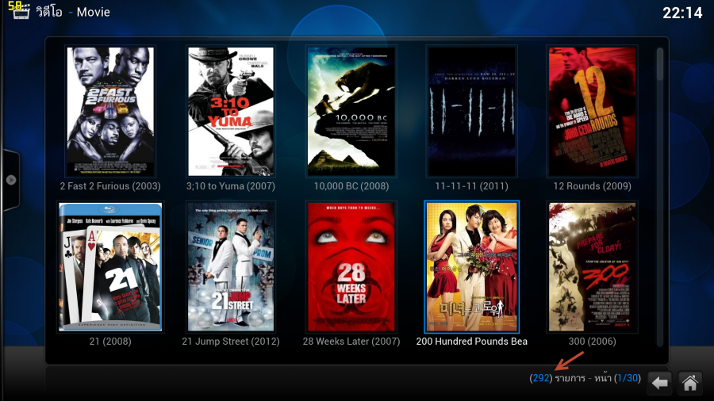Go to the home screen icon
714x401 pixels.
coord(690,383)
